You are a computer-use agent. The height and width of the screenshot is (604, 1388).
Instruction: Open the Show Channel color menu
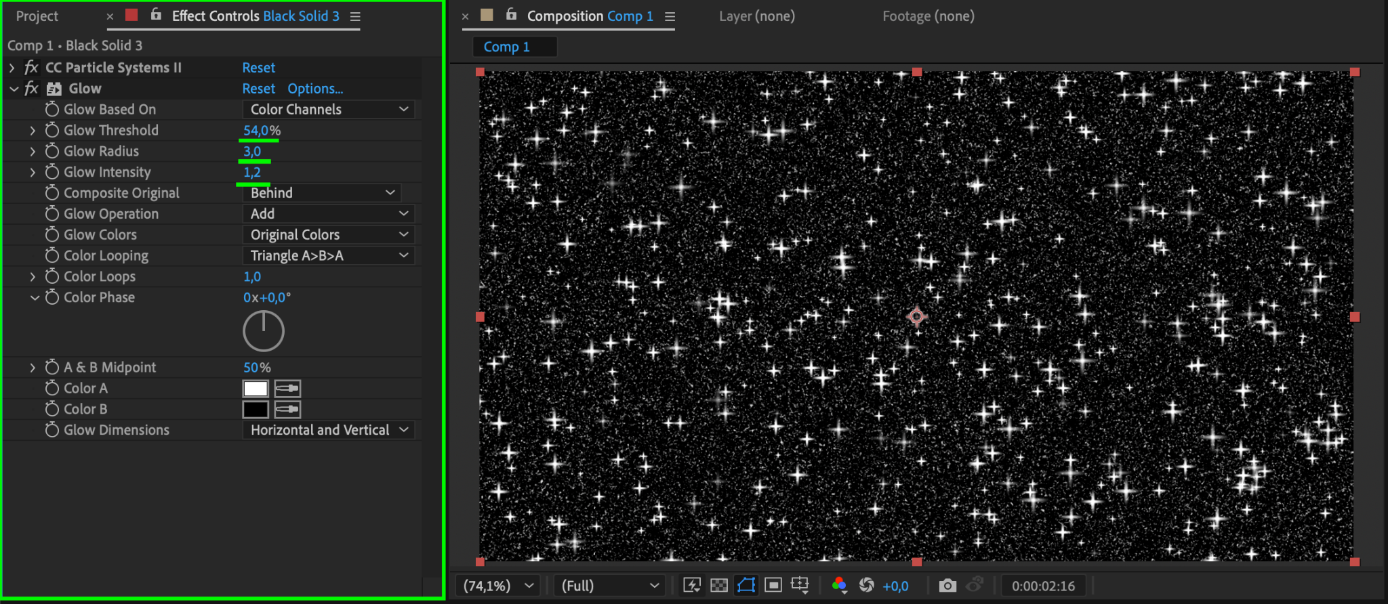[x=839, y=586]
